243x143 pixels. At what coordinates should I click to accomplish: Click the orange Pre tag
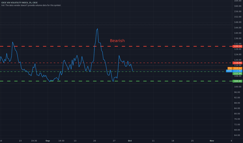230,68
